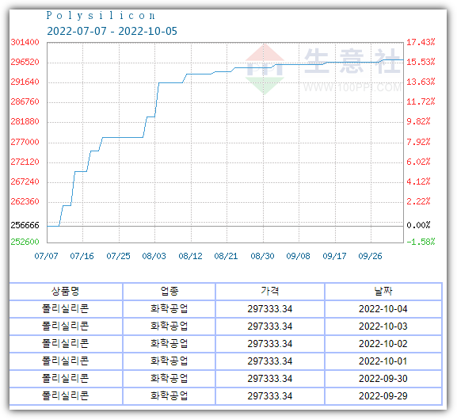Viewport: 457px width, 420px height.
Task: Select the 가격 column header
Action: point(270,291)
